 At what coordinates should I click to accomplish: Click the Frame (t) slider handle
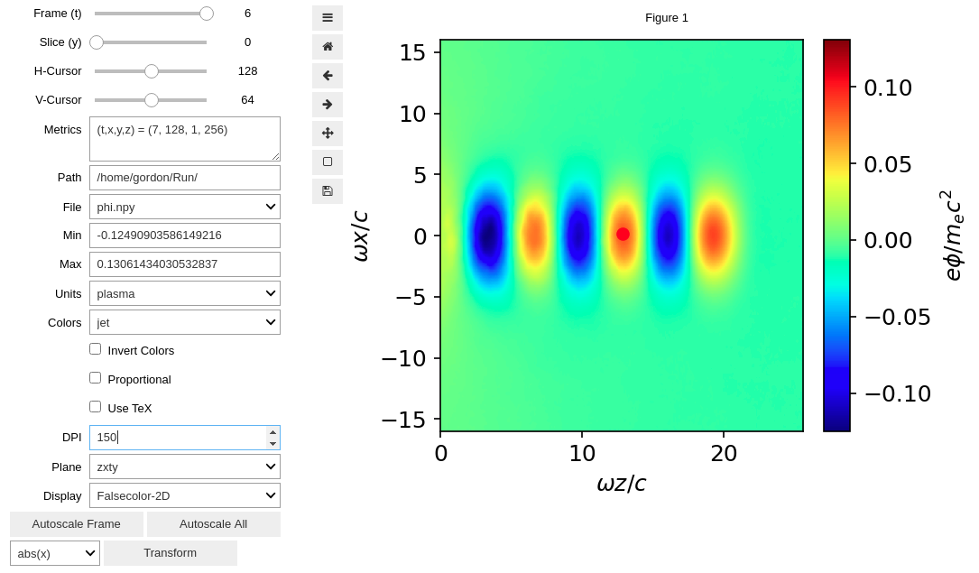pyautogui.click(x=207, y=14)
